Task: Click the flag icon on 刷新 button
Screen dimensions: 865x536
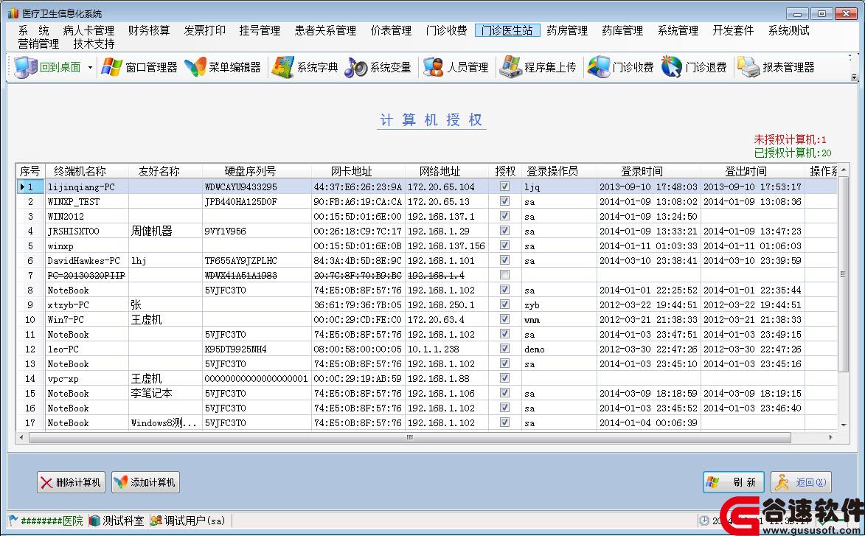Action: click(x=713, y=482)
